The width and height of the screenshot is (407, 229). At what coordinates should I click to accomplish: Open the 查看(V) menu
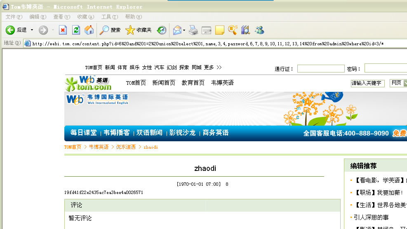62,17
